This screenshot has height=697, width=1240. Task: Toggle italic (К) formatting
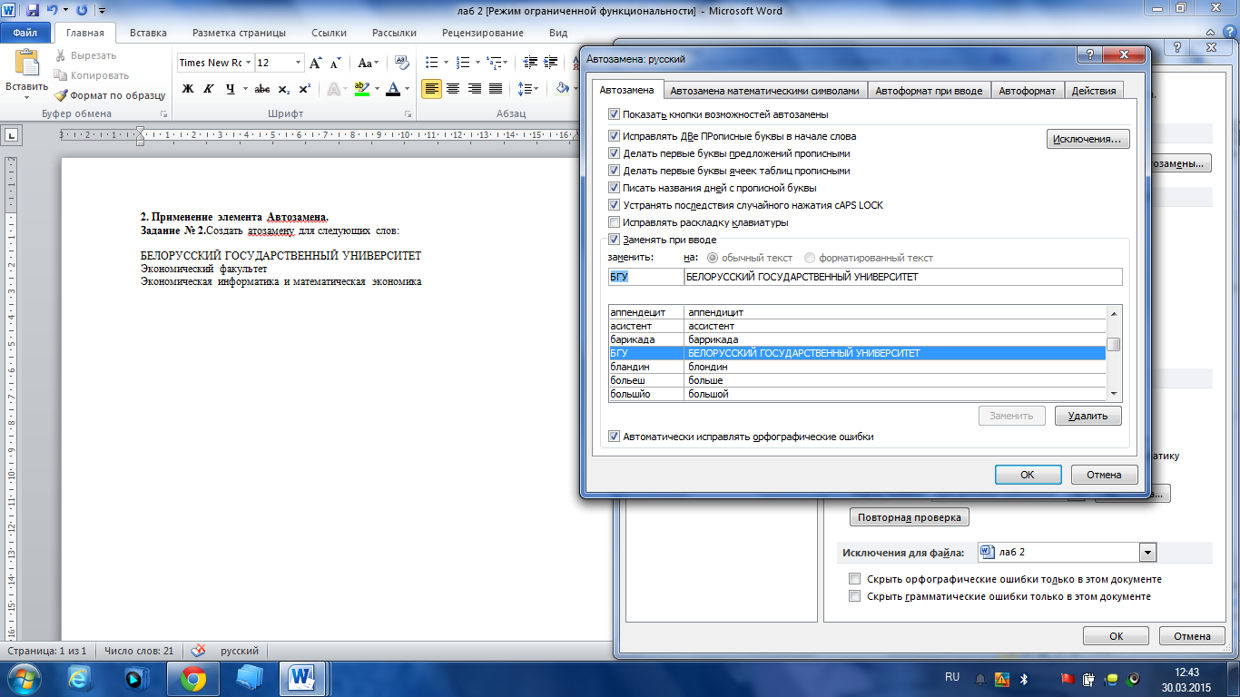pyautogui.click(x=209, y=89)
